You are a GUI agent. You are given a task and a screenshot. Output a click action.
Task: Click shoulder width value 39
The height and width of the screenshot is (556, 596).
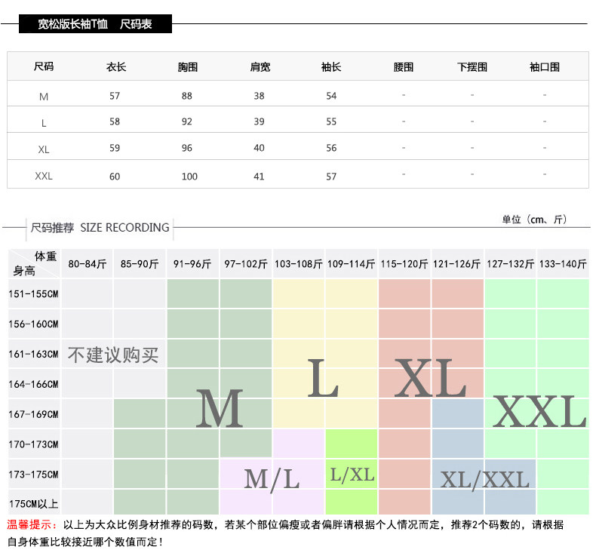(x=260, y=121)
